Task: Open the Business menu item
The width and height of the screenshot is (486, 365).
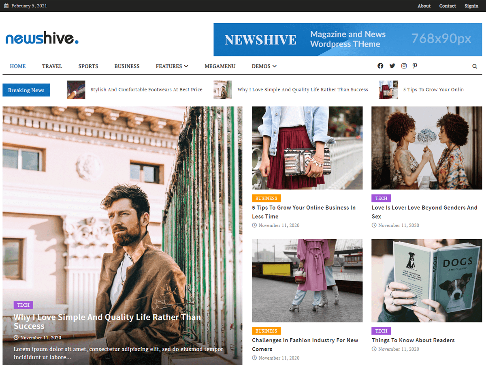Action: point(127,66)
